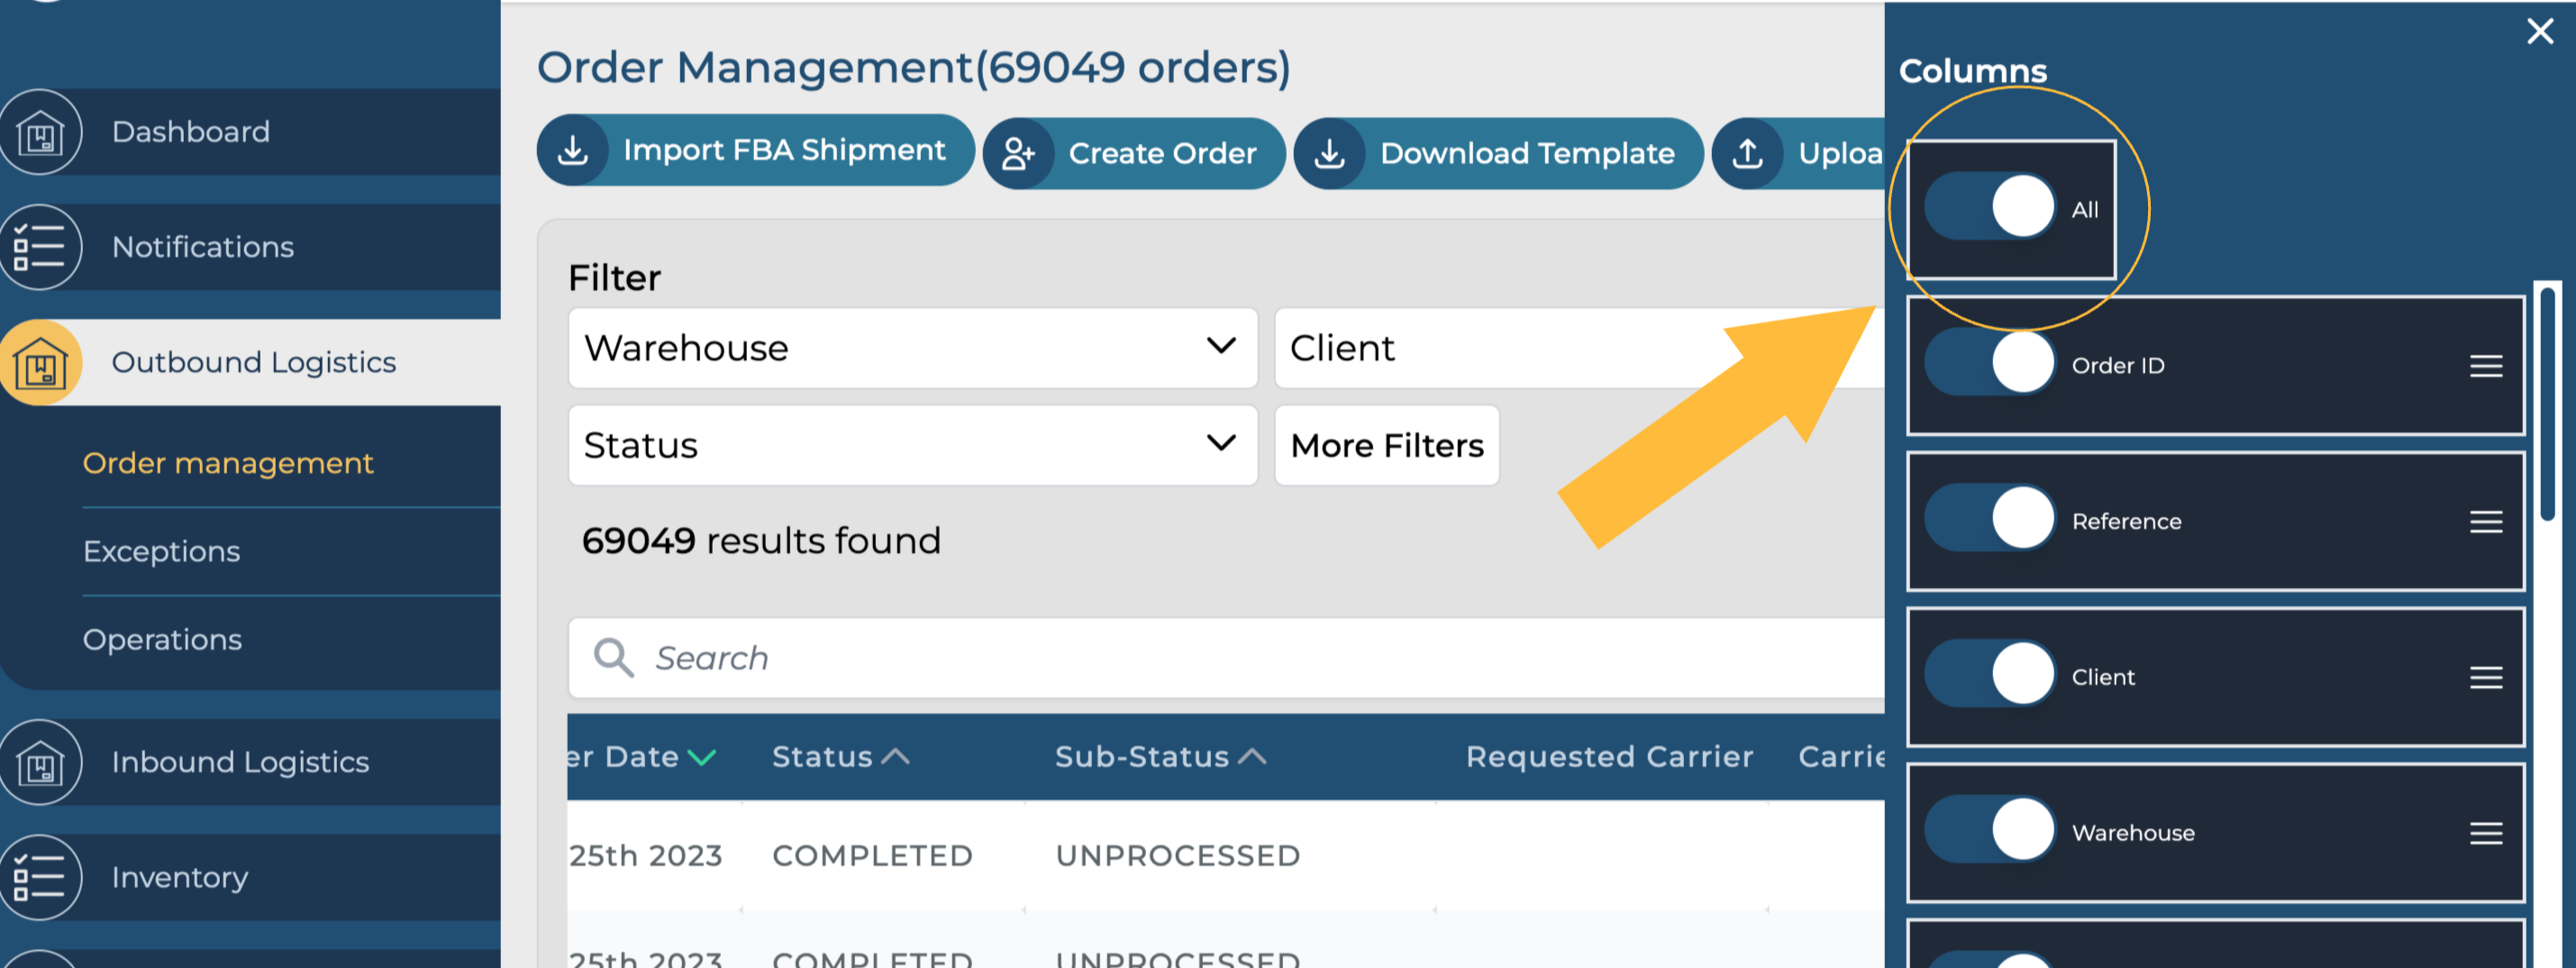Click the Notifications checklist icon

(x=40, y=247)
